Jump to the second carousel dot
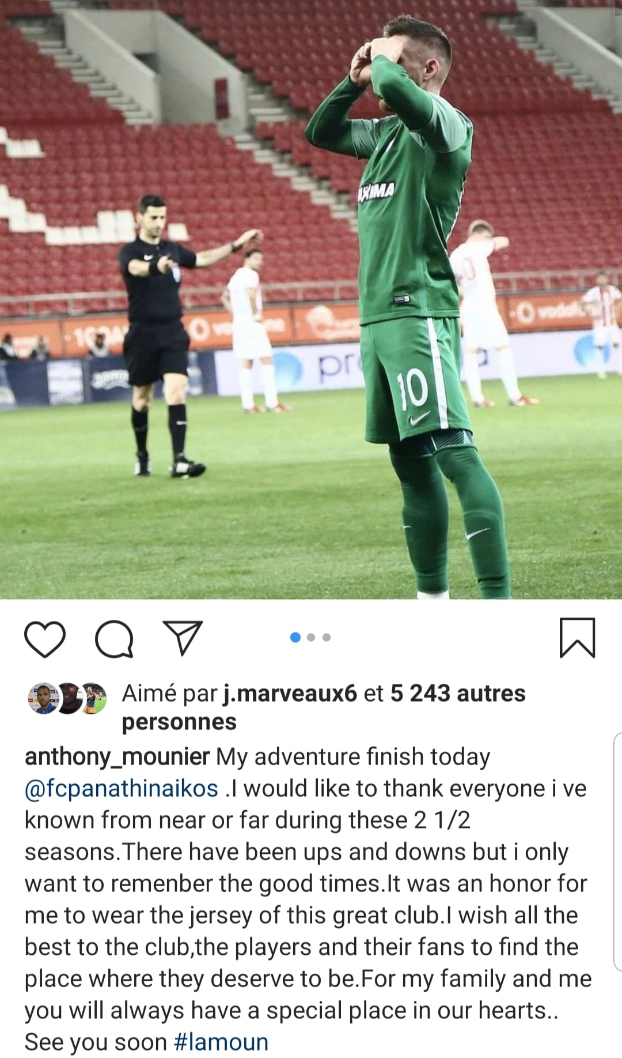The height and width of the screenshot is (1058, 622). [311, 637]
